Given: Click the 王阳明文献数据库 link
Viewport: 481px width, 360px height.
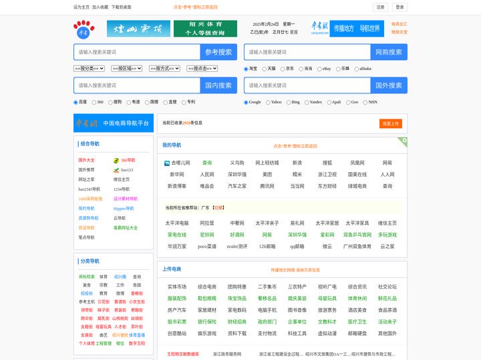Looking at the screenshot, I should coord(183,354).
